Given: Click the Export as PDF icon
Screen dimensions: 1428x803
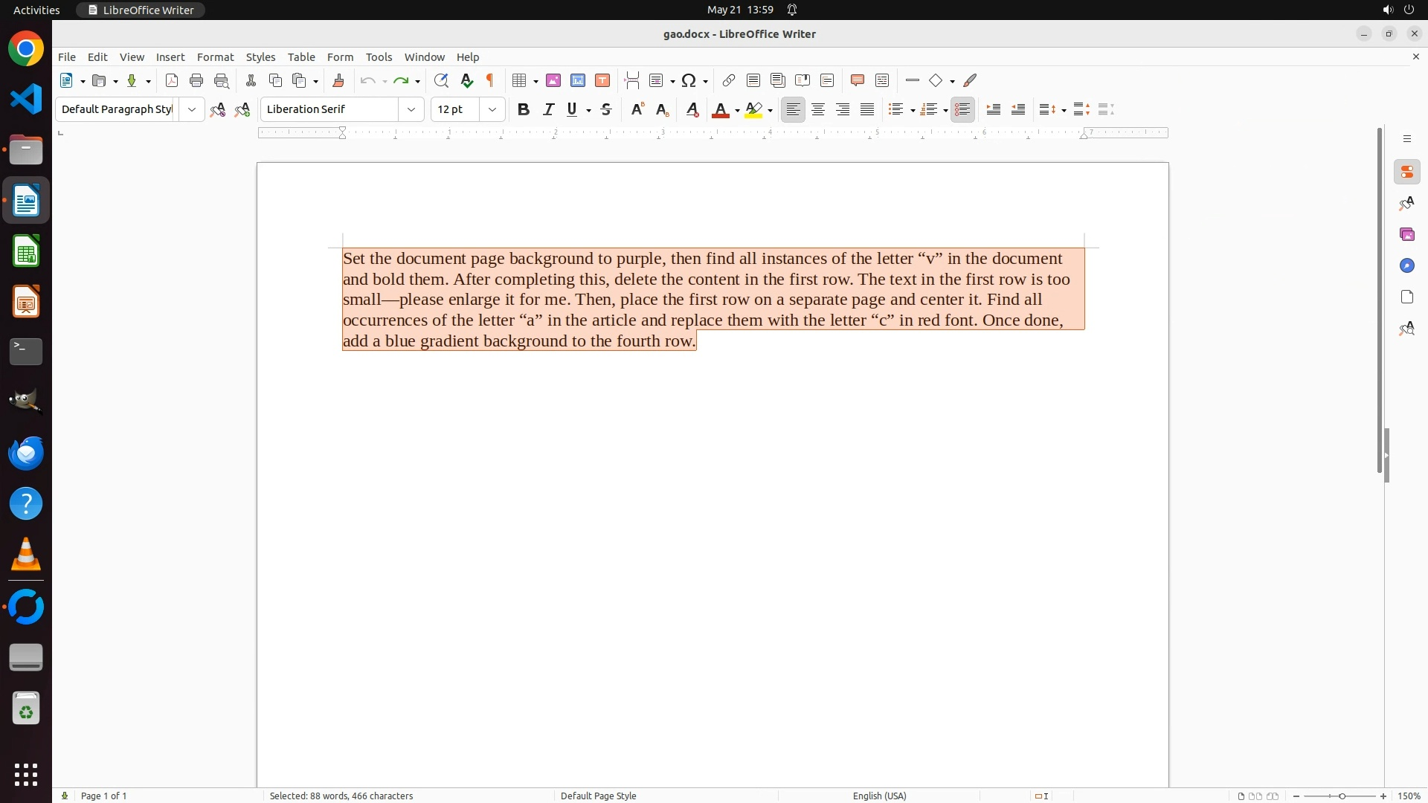Looking at the screenshot, I should [x=172, y=80].
